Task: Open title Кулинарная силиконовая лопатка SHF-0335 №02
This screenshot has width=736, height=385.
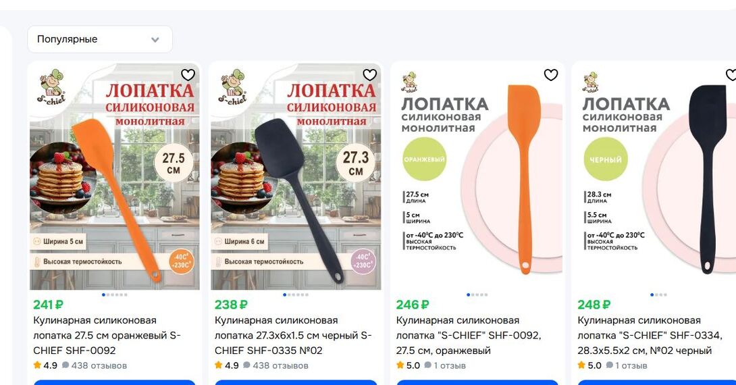Action: [x=293, y=335]
